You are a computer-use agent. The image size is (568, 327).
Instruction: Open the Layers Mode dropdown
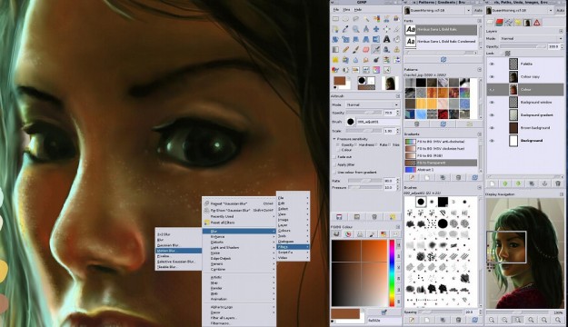coord(532,38)
